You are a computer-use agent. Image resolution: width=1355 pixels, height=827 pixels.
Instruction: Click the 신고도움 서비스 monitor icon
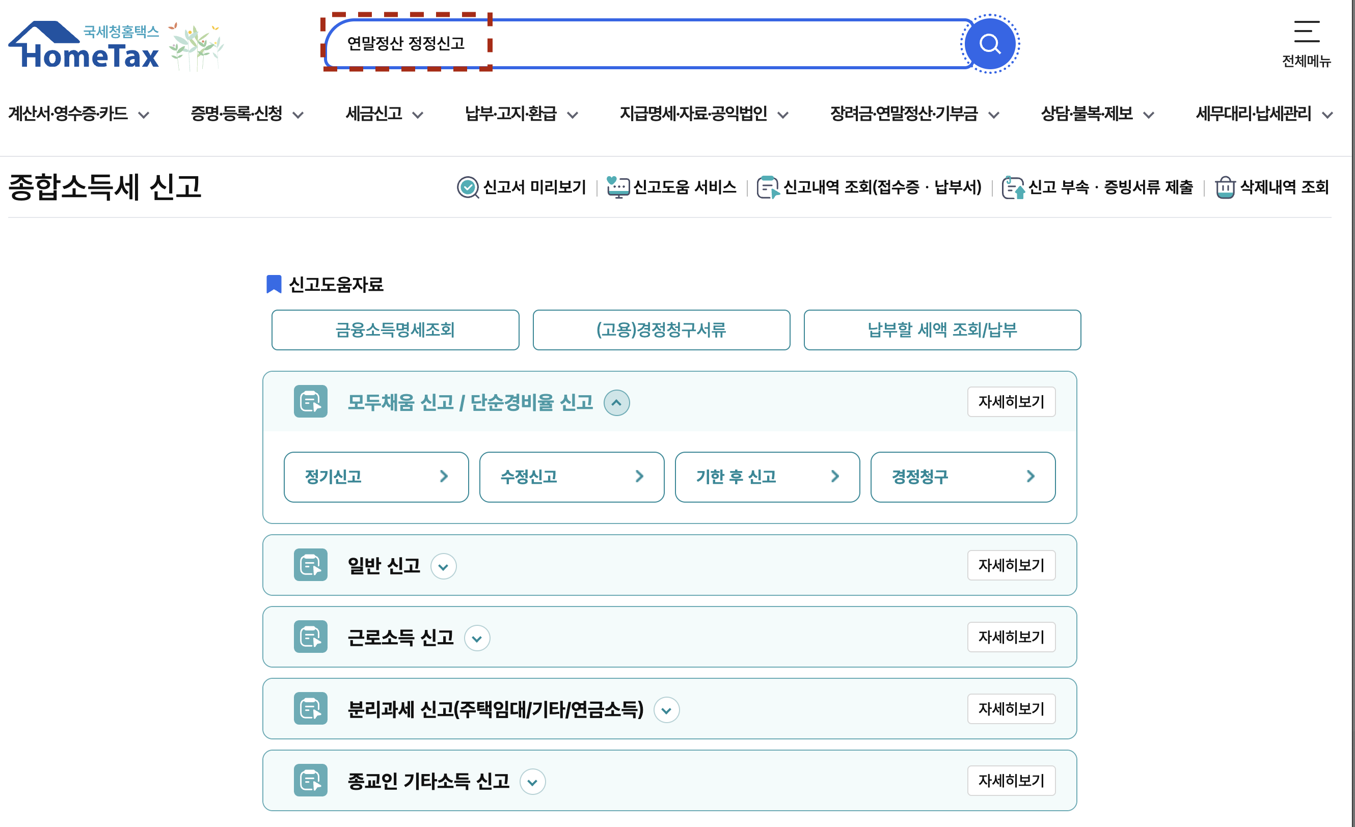617,187
